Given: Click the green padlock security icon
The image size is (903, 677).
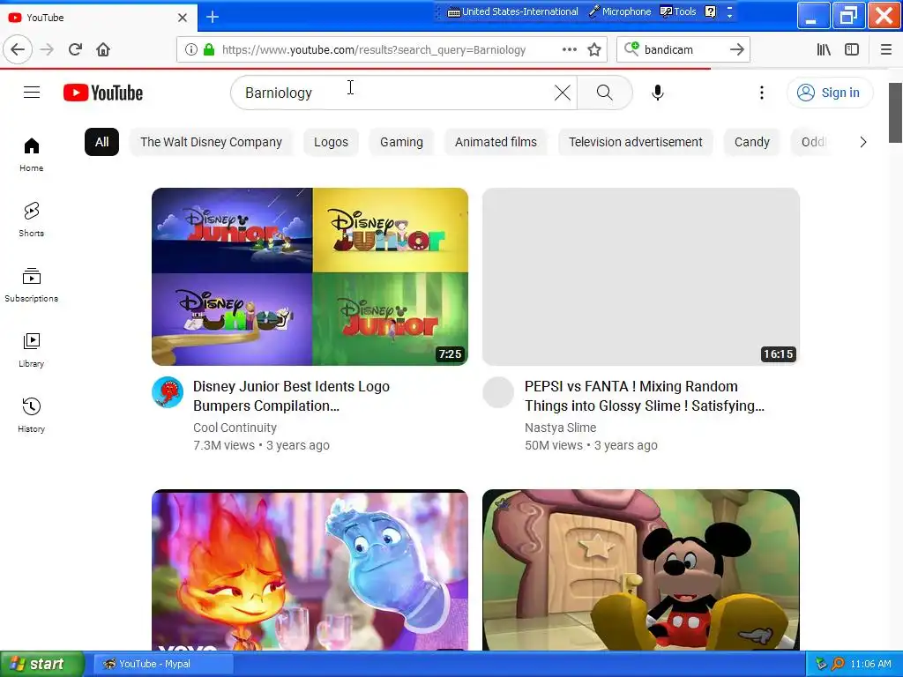Looking at the screenshot, I should click(209, 49).
